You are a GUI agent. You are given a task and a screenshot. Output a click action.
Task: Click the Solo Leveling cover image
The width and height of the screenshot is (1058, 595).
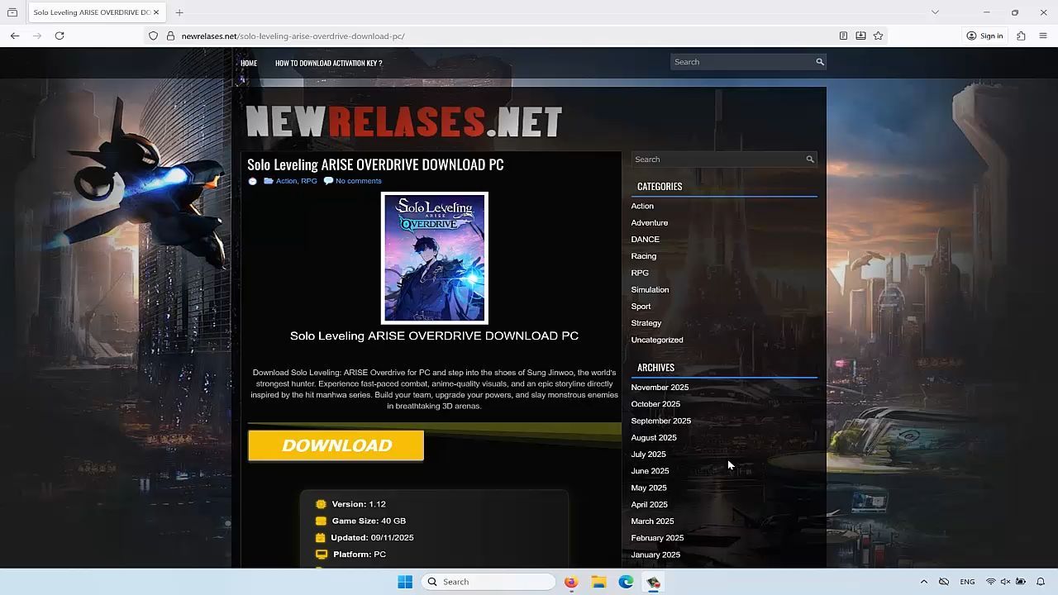pos(434,258)
